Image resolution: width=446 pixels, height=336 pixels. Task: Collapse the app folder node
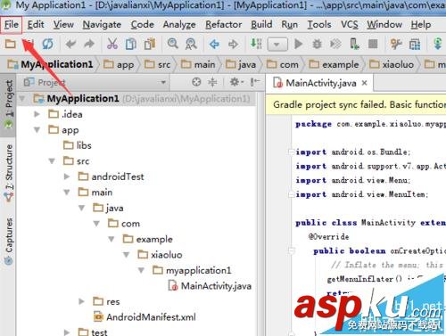(x=37, y=130)
